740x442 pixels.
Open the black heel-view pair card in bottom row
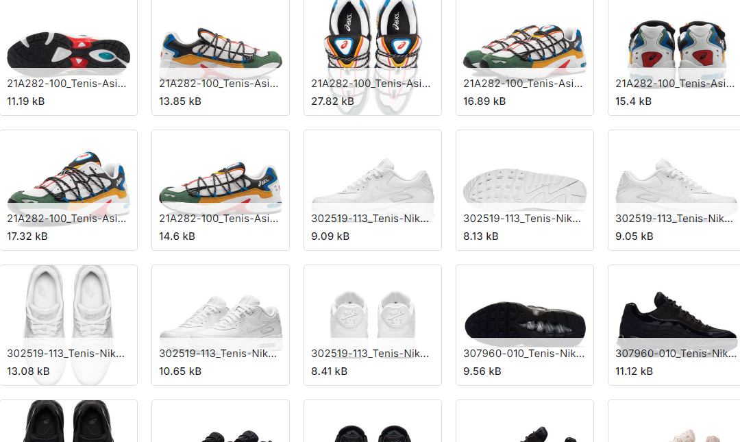373,421
